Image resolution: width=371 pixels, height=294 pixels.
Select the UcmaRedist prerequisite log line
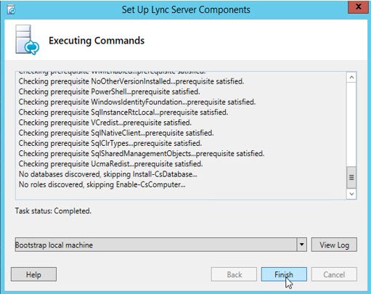110,164
